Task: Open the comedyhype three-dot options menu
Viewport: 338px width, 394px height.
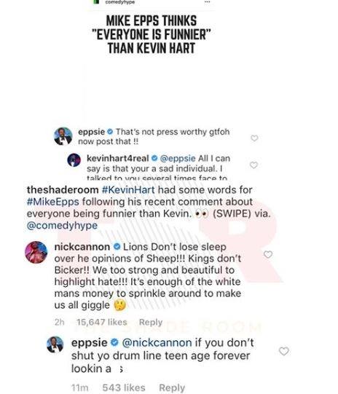Action: (x=207, y=1)
